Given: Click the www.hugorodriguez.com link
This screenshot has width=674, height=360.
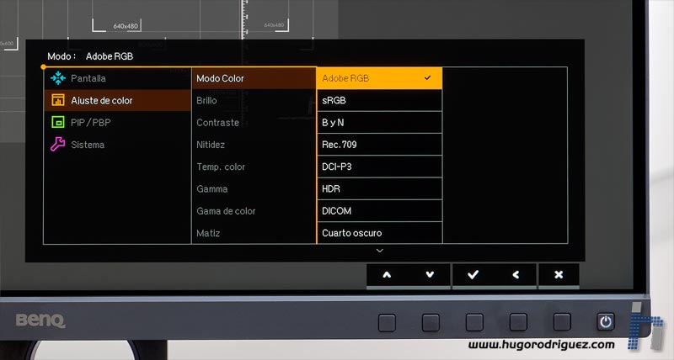Looking at the screenshot, I should [542, 345].
